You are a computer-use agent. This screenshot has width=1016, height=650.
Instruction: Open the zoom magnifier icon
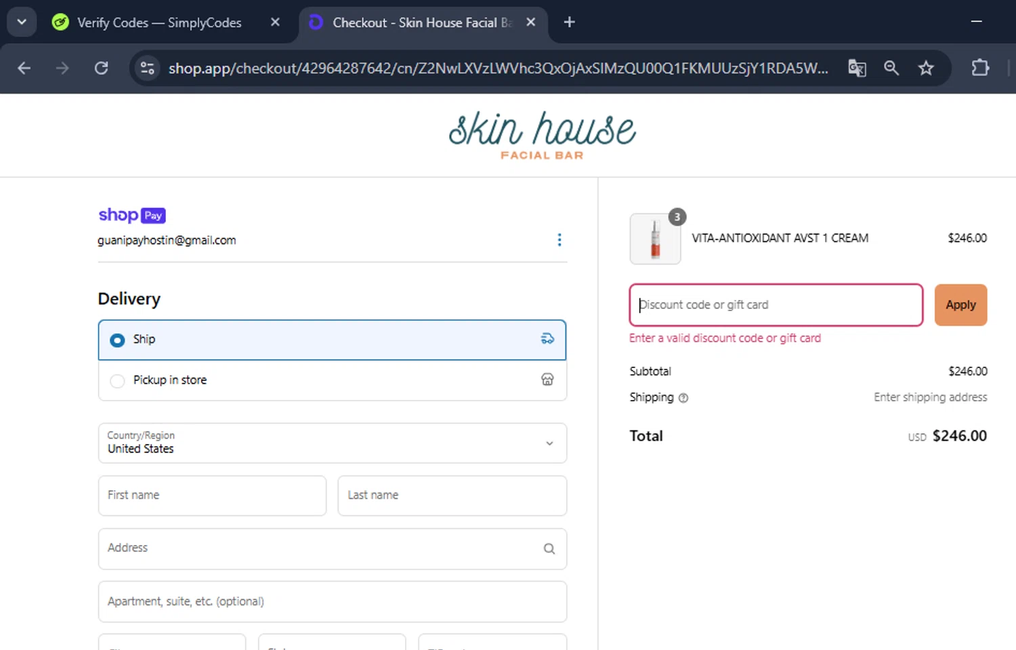(x=891, y=68)
